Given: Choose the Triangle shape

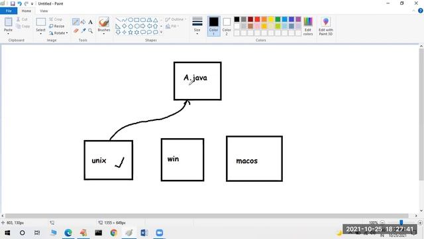Looking at the screenshot, I should [156, 20].
